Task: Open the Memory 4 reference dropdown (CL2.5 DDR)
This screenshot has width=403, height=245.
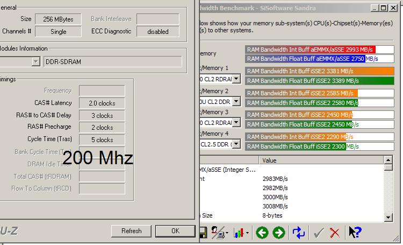Action: click(x=236, y=144)
